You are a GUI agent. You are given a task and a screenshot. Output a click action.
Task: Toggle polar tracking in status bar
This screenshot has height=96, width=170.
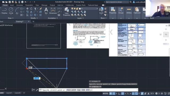pos(123,93)
